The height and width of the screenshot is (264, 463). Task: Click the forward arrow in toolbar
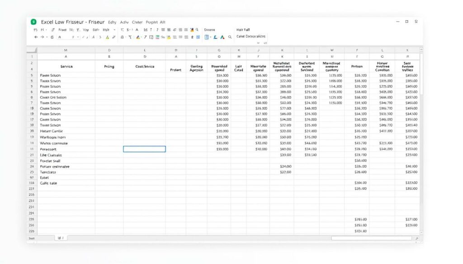tap(42, 37)
